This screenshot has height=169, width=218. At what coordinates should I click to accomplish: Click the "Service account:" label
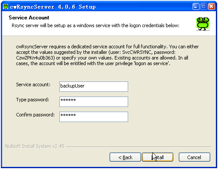click(x=33, y=84)
